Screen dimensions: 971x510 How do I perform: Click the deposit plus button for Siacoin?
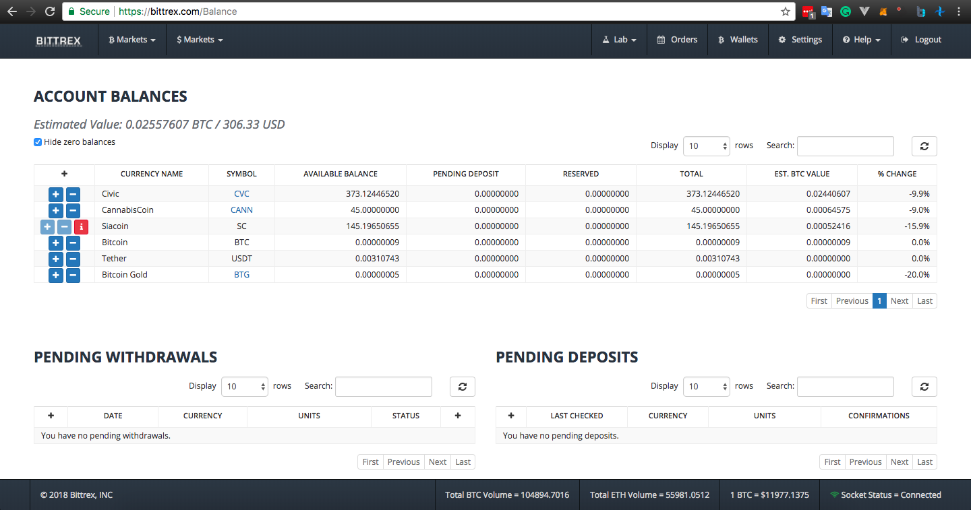(47, 226)
